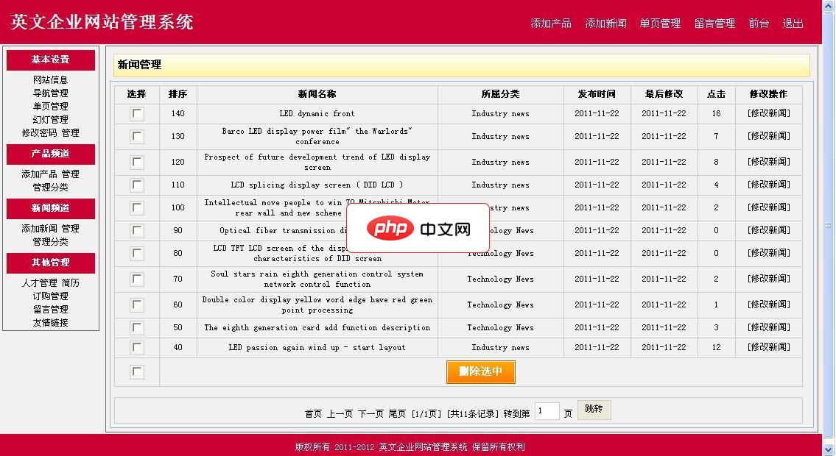
Task: Open 网站信息 in the sidebar
Action: pyautogui.click(x=50, y=80)
